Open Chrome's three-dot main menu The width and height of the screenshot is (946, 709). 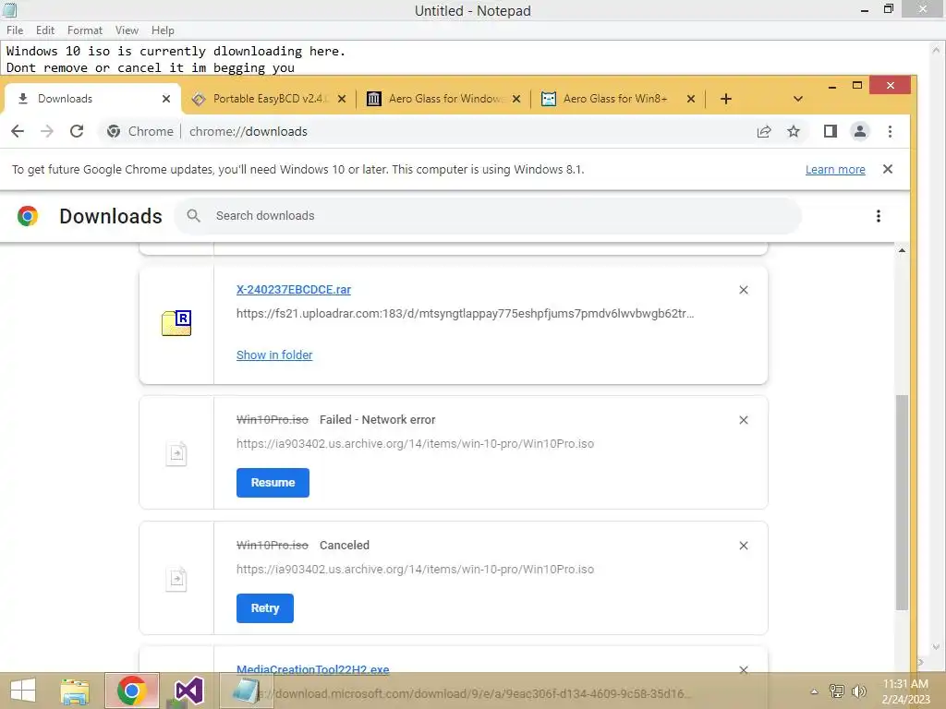coord(890,131)
